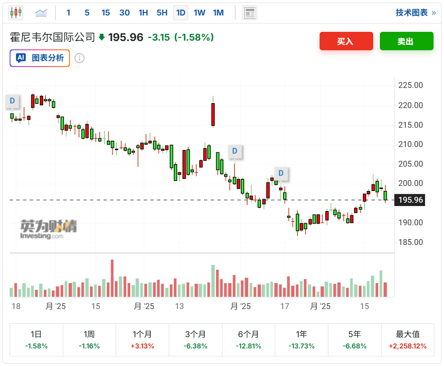Image resolution: width=444 pixels, height=366 pixels.
Task: Click the green 卖出 sell button
Action: click(x=406, y=41)
